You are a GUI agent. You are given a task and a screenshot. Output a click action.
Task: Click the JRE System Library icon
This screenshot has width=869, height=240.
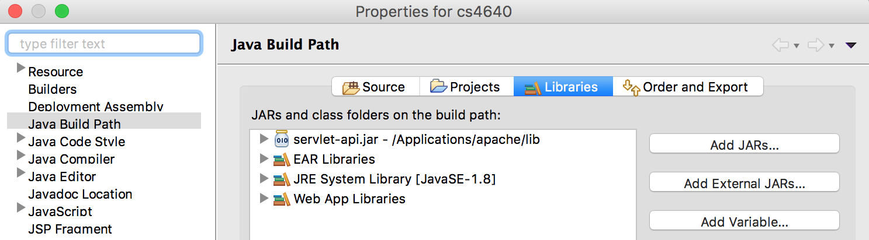pos(282,179)
